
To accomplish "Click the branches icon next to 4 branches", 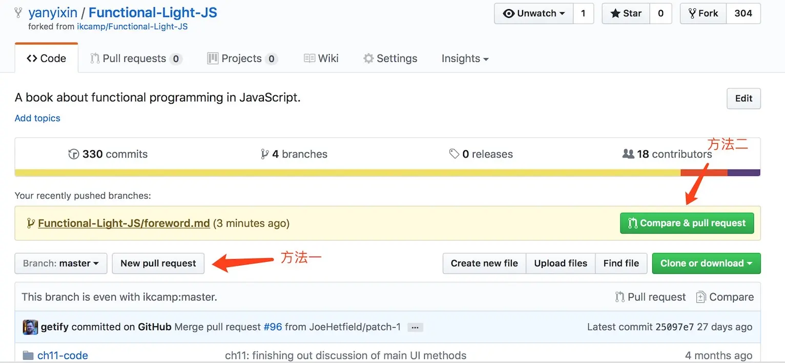I will pyautogui.click(x=264, y=154).
